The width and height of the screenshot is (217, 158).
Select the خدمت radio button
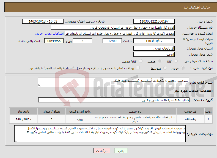tap(160, 61)
